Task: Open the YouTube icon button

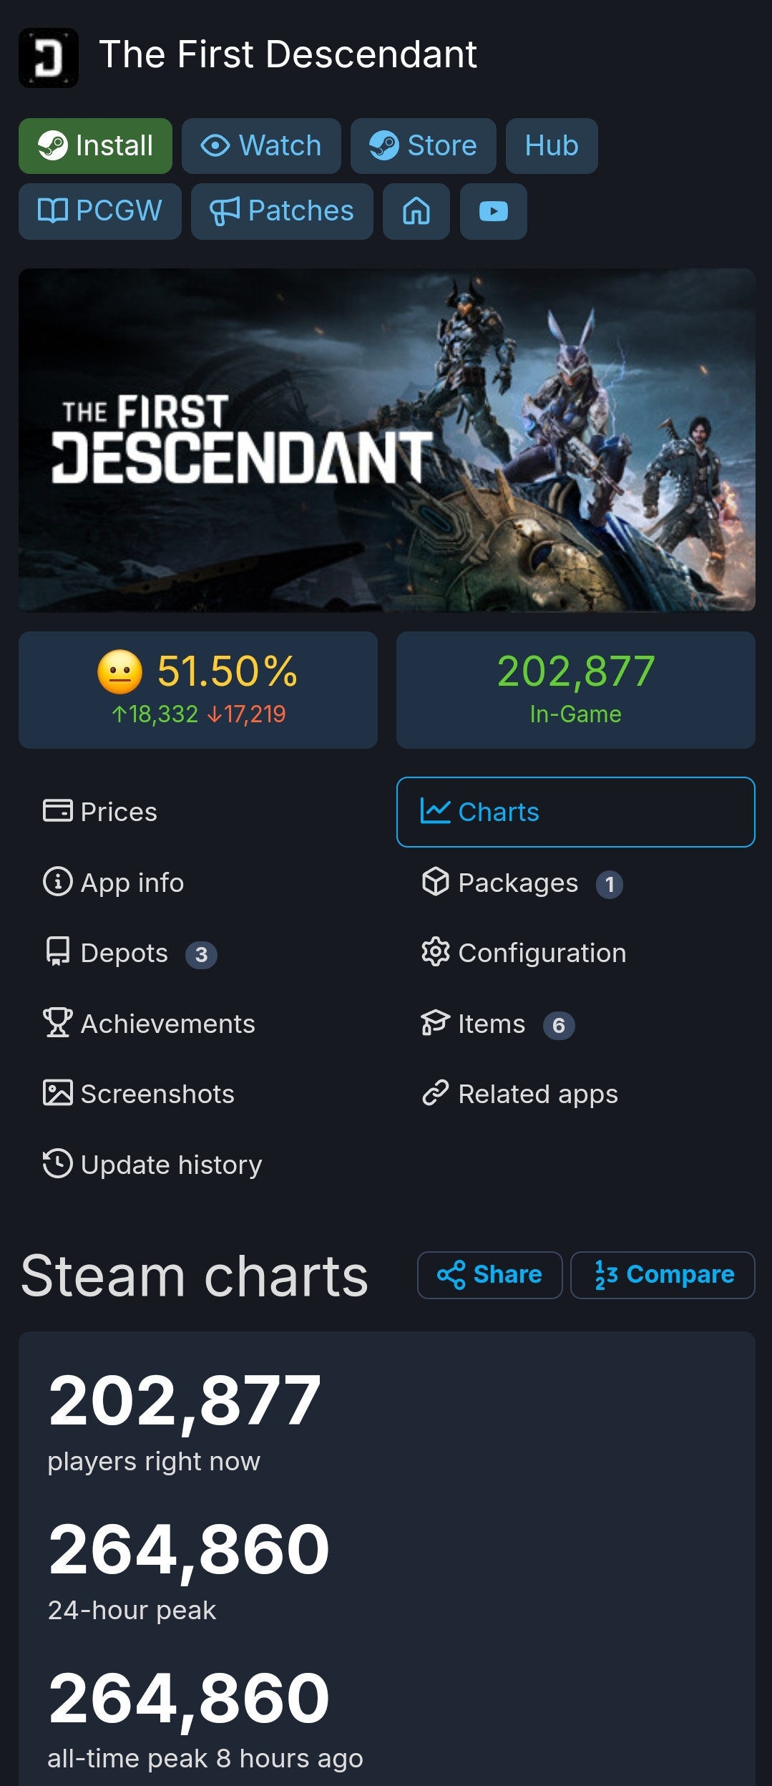Action: pyautogui.click(x=493, y=211)
